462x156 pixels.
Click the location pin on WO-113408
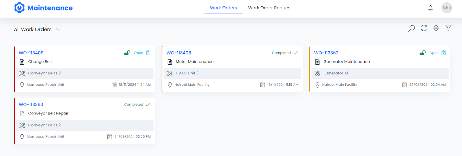coord(170,85)
